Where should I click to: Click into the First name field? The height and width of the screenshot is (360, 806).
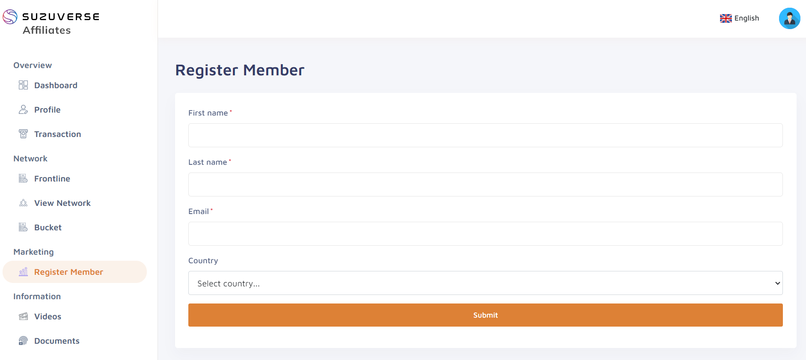(485, 135)
